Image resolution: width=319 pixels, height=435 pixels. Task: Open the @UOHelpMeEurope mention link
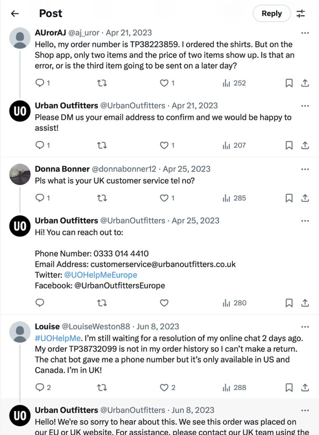pyautogui.click(x=101, y=275)
